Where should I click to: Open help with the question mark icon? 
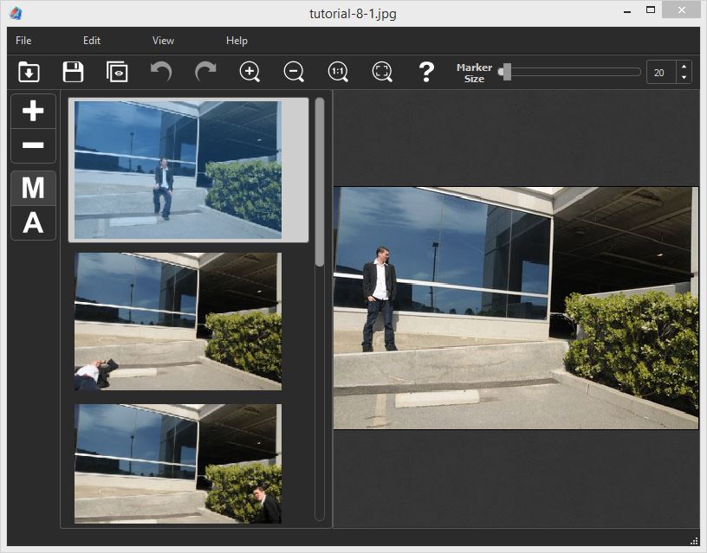[426, 72]
